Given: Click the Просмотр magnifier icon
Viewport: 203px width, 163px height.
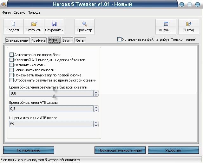Looking at the screenshot, I should pyautogui.click(x=85, y=24).
